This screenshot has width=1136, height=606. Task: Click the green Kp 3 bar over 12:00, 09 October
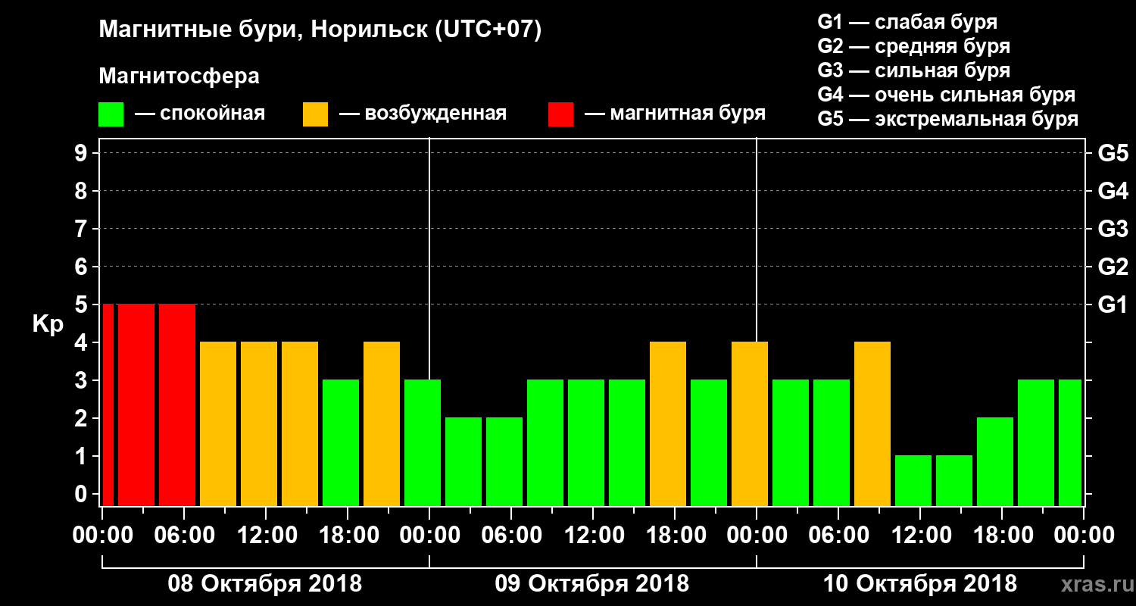coord(586,443)
